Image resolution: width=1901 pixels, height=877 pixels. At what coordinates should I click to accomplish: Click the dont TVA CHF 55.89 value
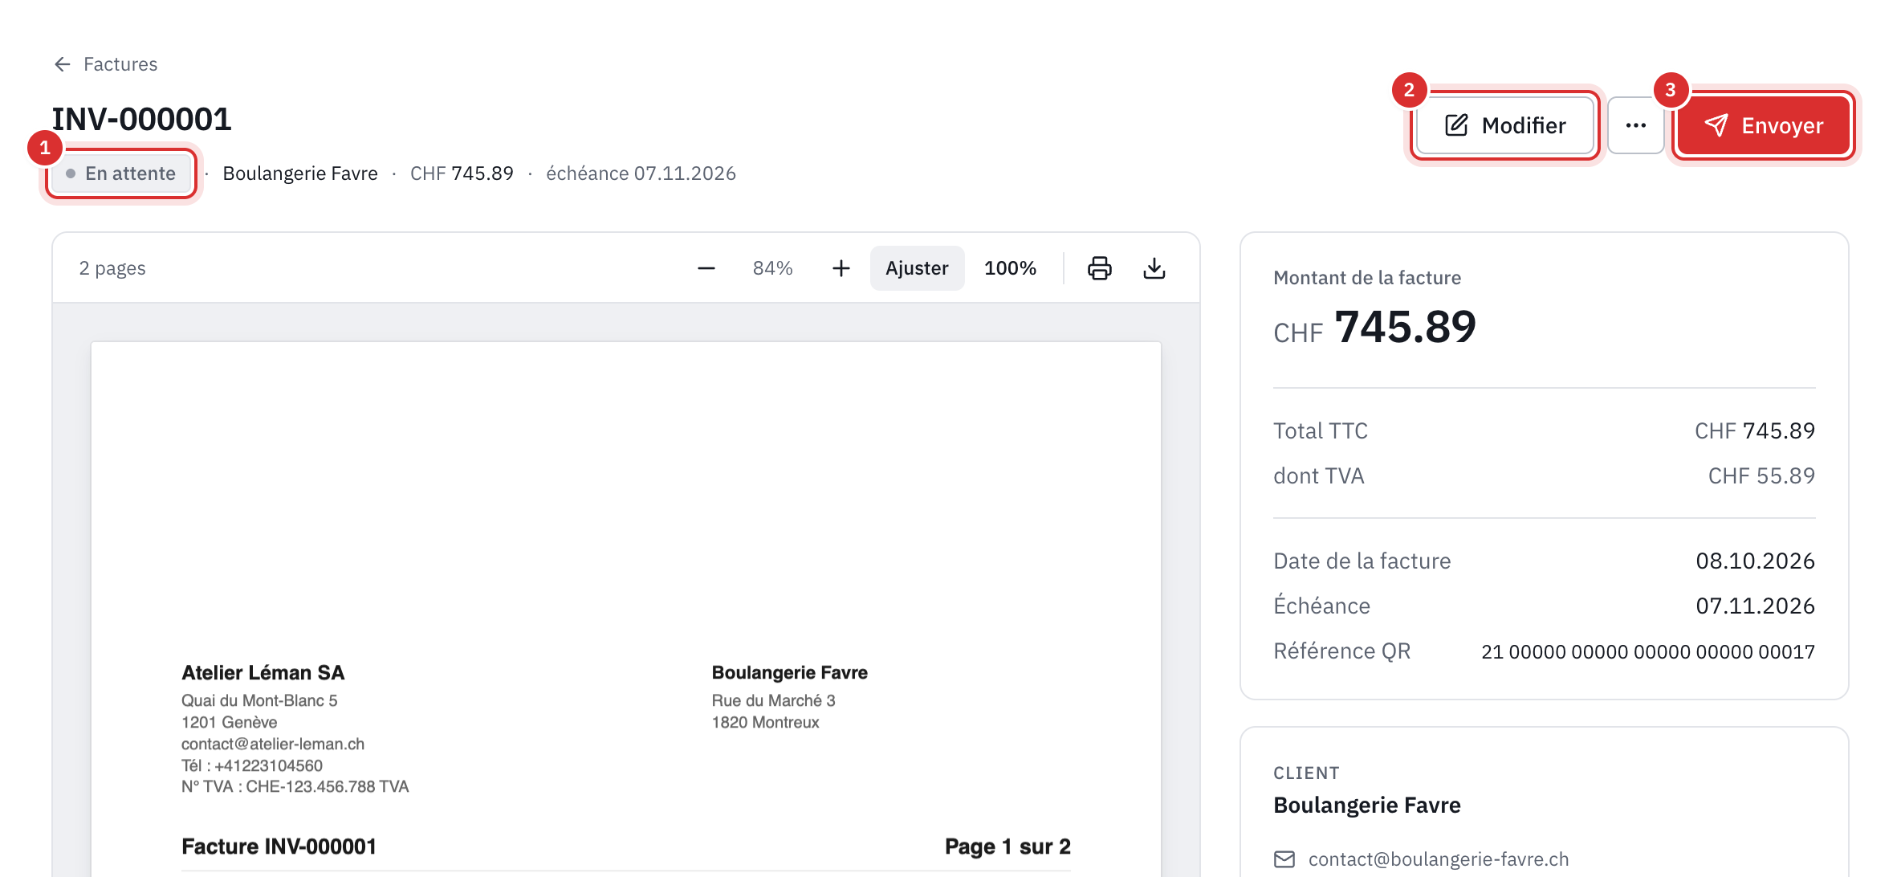[1761, 476]
